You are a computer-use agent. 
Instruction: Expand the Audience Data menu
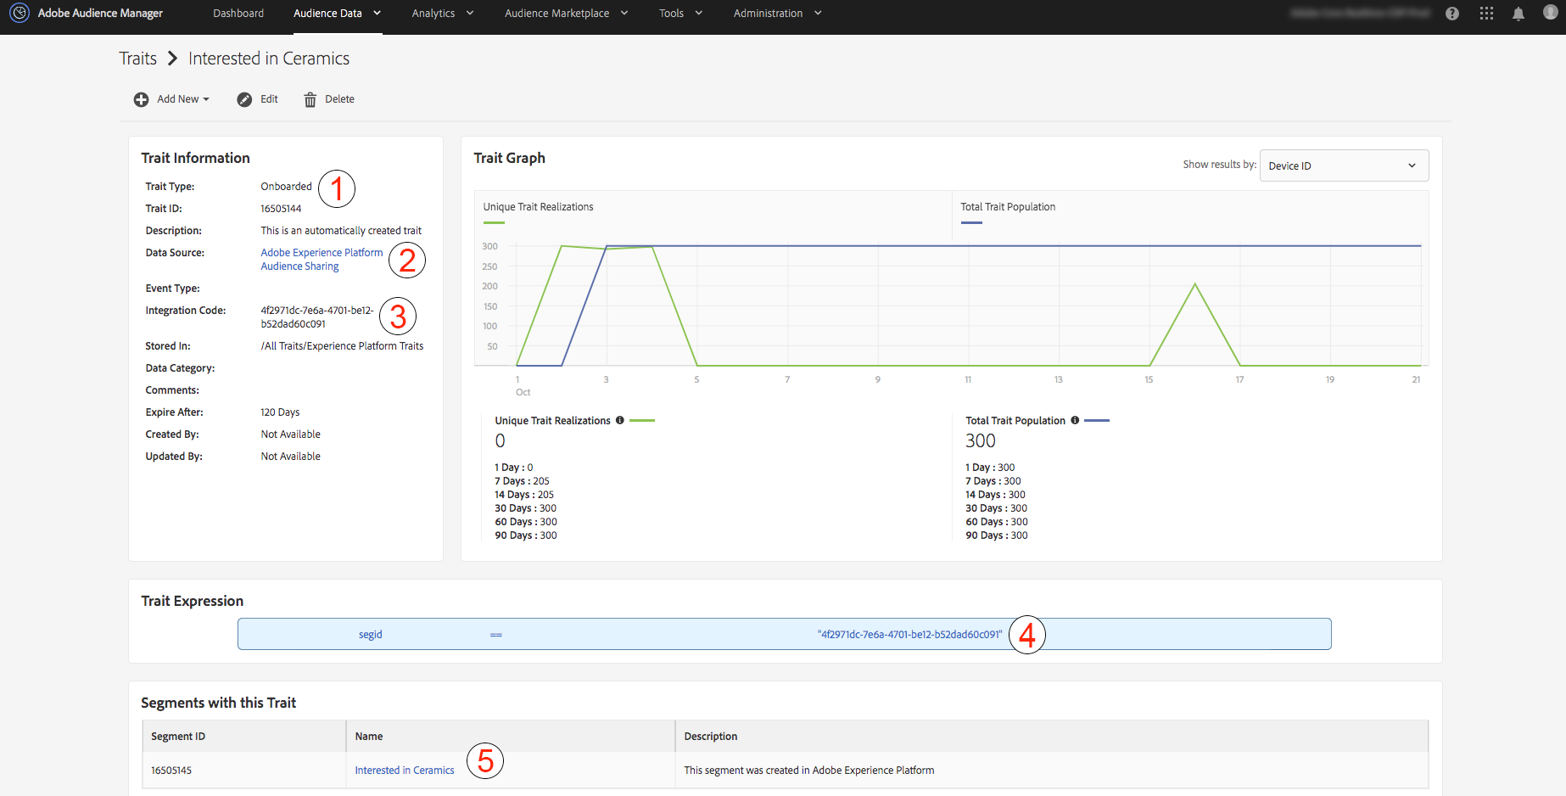pos(338,14)
